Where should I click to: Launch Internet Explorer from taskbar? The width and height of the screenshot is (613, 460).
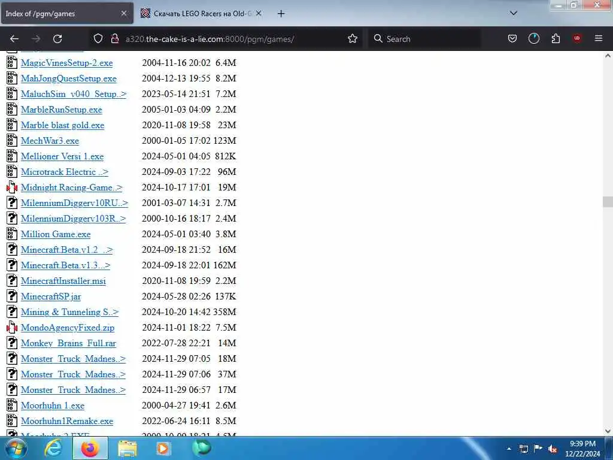53,449
